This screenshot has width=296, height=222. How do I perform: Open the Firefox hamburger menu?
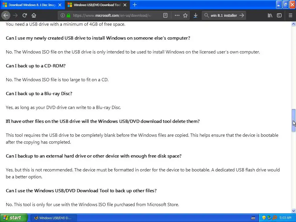[x=291, y=15]
